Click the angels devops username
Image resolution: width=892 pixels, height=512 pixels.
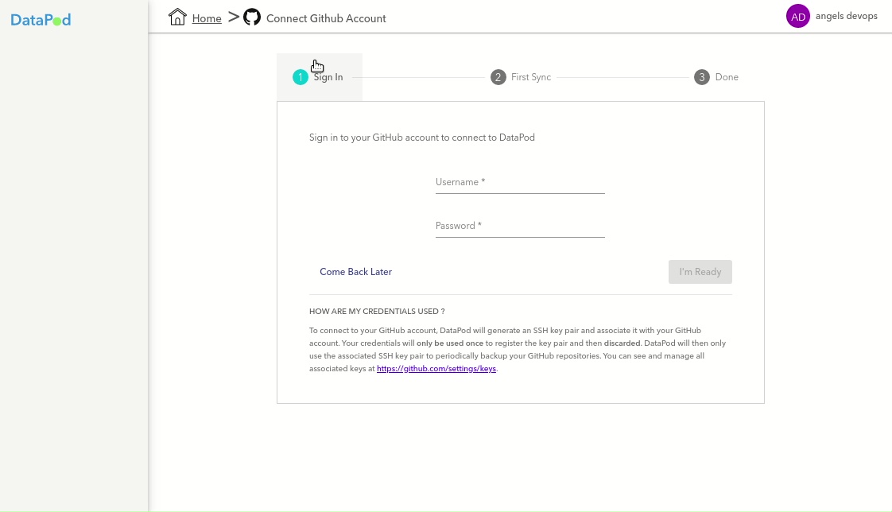846,16
